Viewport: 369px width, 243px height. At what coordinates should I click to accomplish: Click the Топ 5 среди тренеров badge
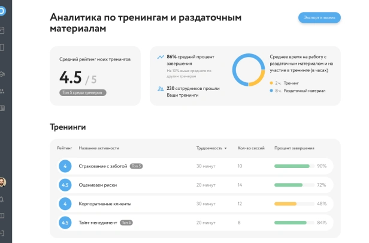pos(83,92)
